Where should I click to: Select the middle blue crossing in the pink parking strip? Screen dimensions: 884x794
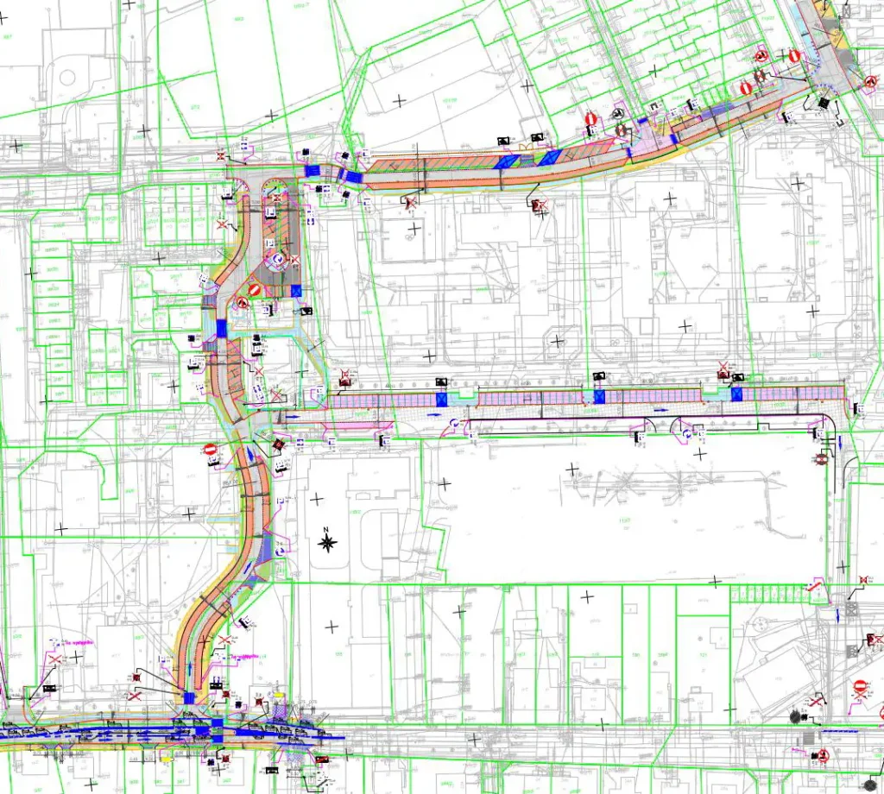tap(599, 397)
